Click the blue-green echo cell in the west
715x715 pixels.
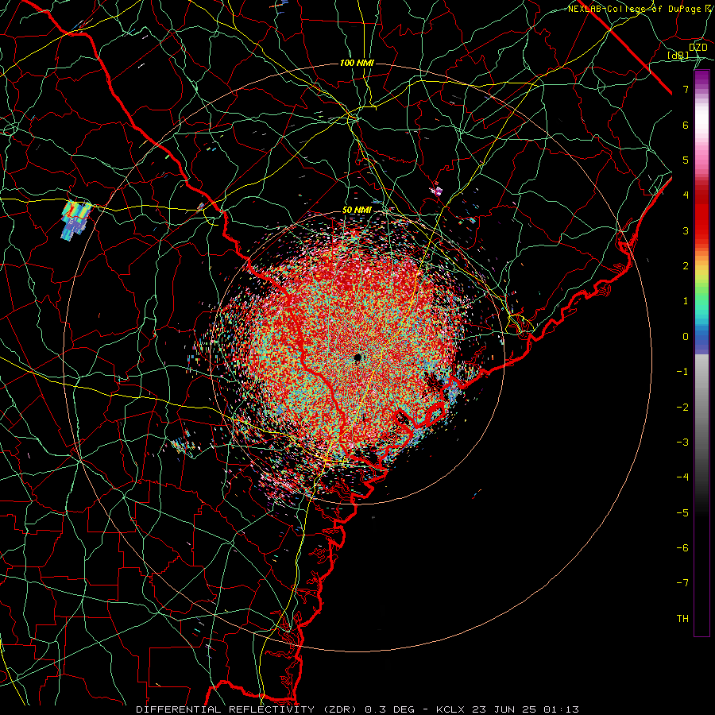point(75,220)
